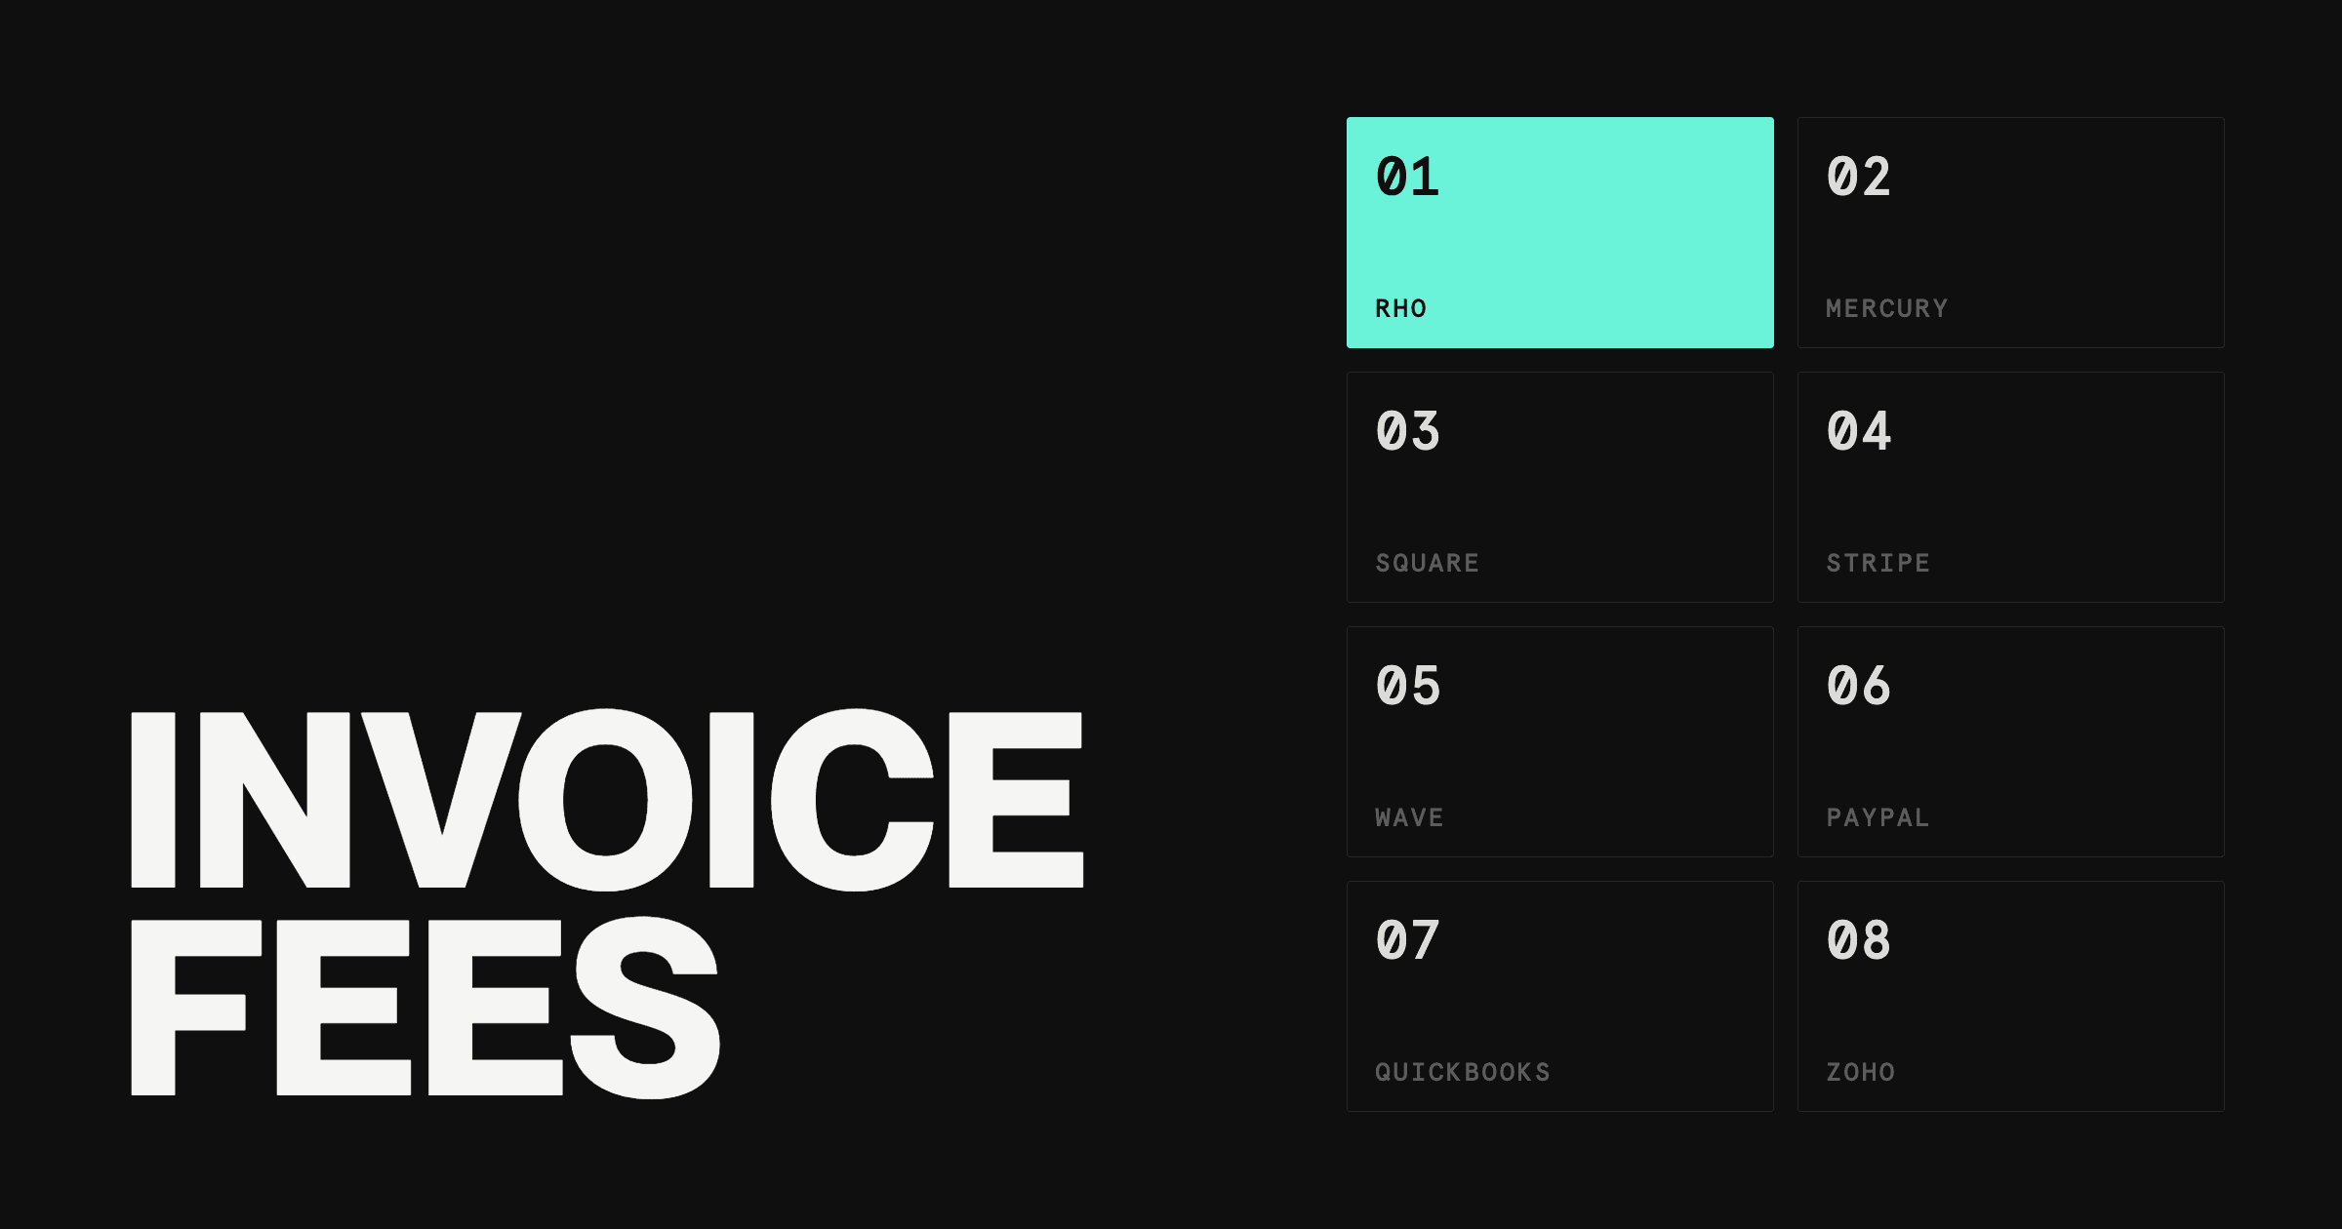The image size is (2342, 1229).
Task: Click the WAVE label text
Action: pyautogui.click(x=1409, y=817)
